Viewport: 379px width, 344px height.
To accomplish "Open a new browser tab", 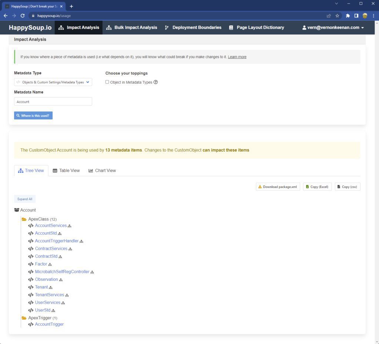I will [x=71, y=6].
